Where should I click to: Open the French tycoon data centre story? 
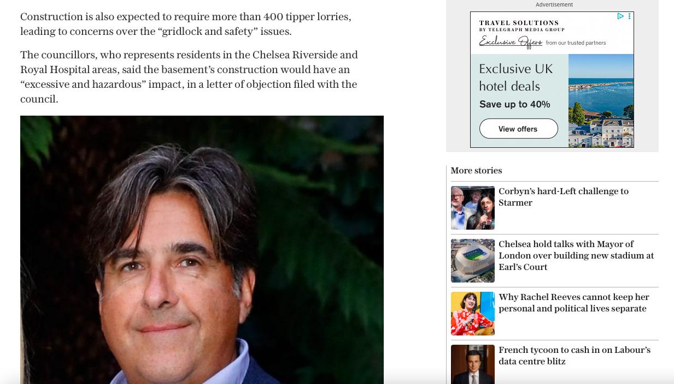pos(575,356)
